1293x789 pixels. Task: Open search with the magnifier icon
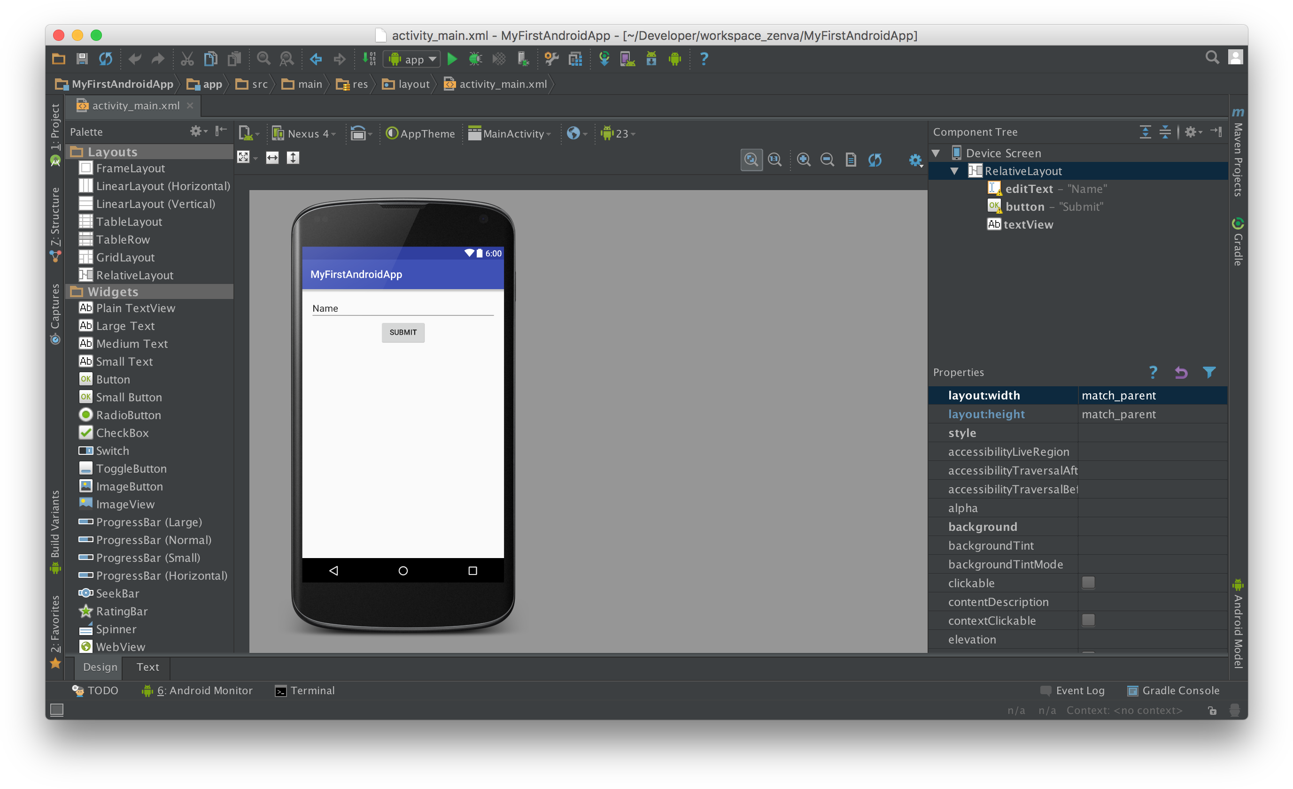pyautogui.click(x=1212, y=57)
